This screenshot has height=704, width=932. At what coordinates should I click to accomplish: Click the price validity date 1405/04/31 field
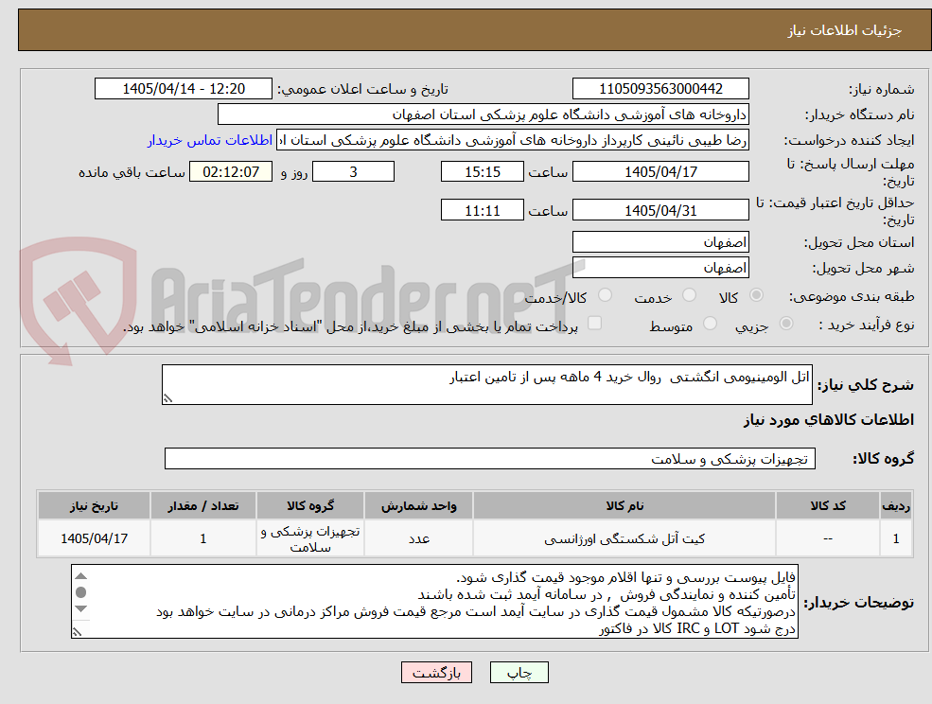pyautogui.click(x=660, y=210)
